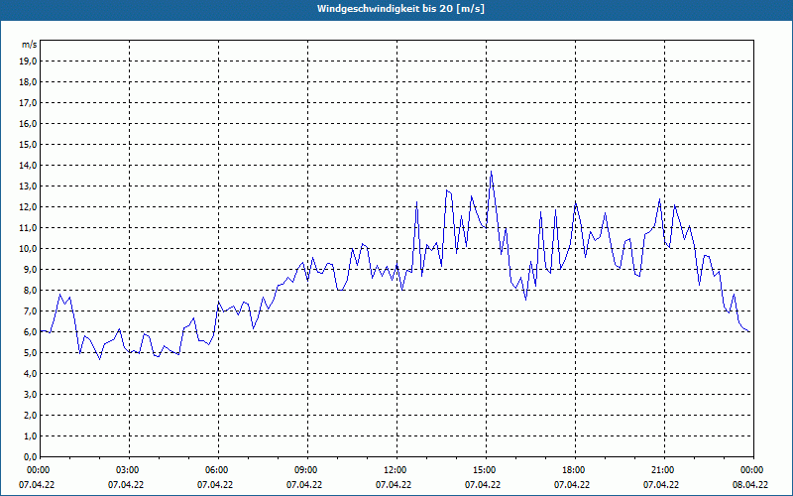Screen dimensions: 793x496
Task: Select the '1,0' y-axis label
Action: [x=31, y=435]
